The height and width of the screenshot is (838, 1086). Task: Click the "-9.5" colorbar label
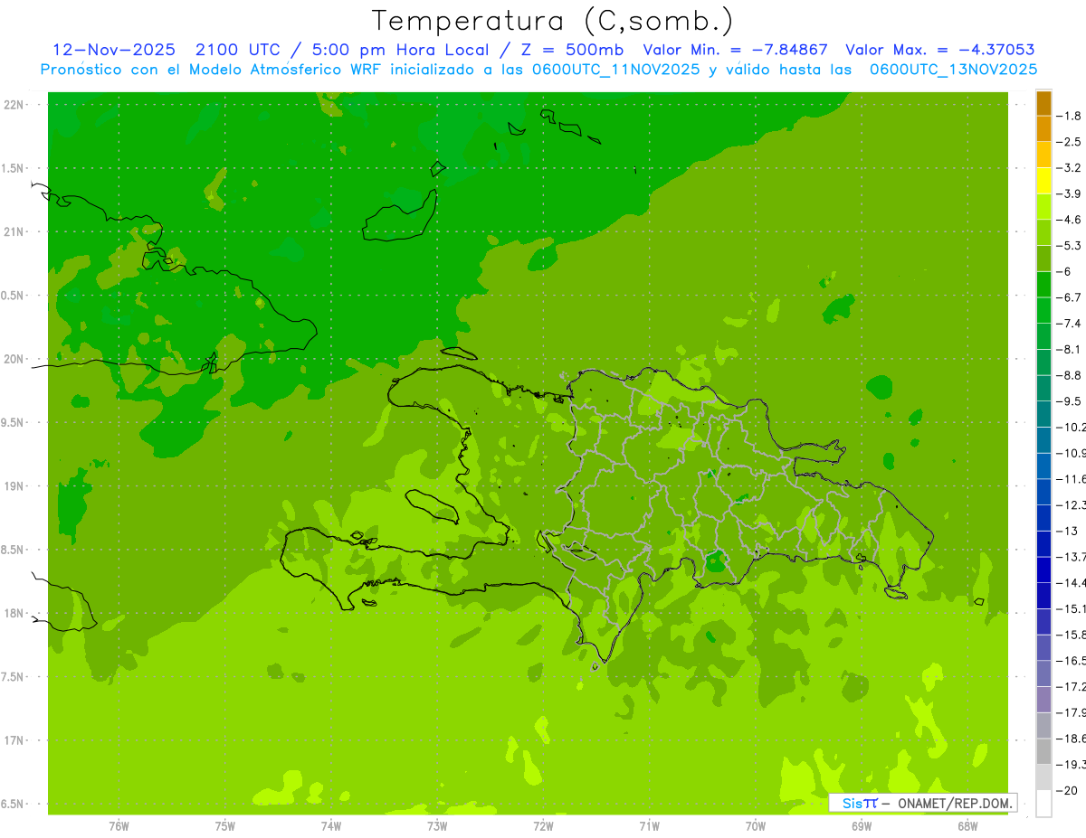(x=1070, y=401)
